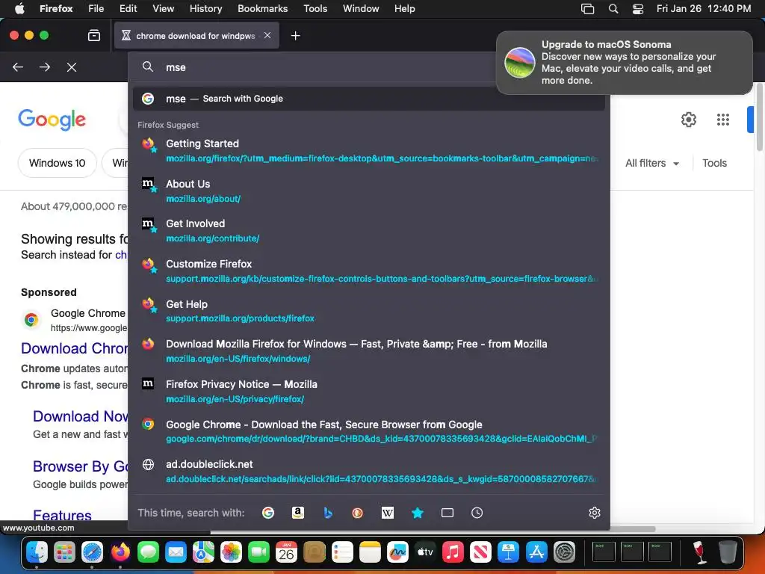765x574 pixels.
Task: Open the Edit menu
Action: point(128,9)
